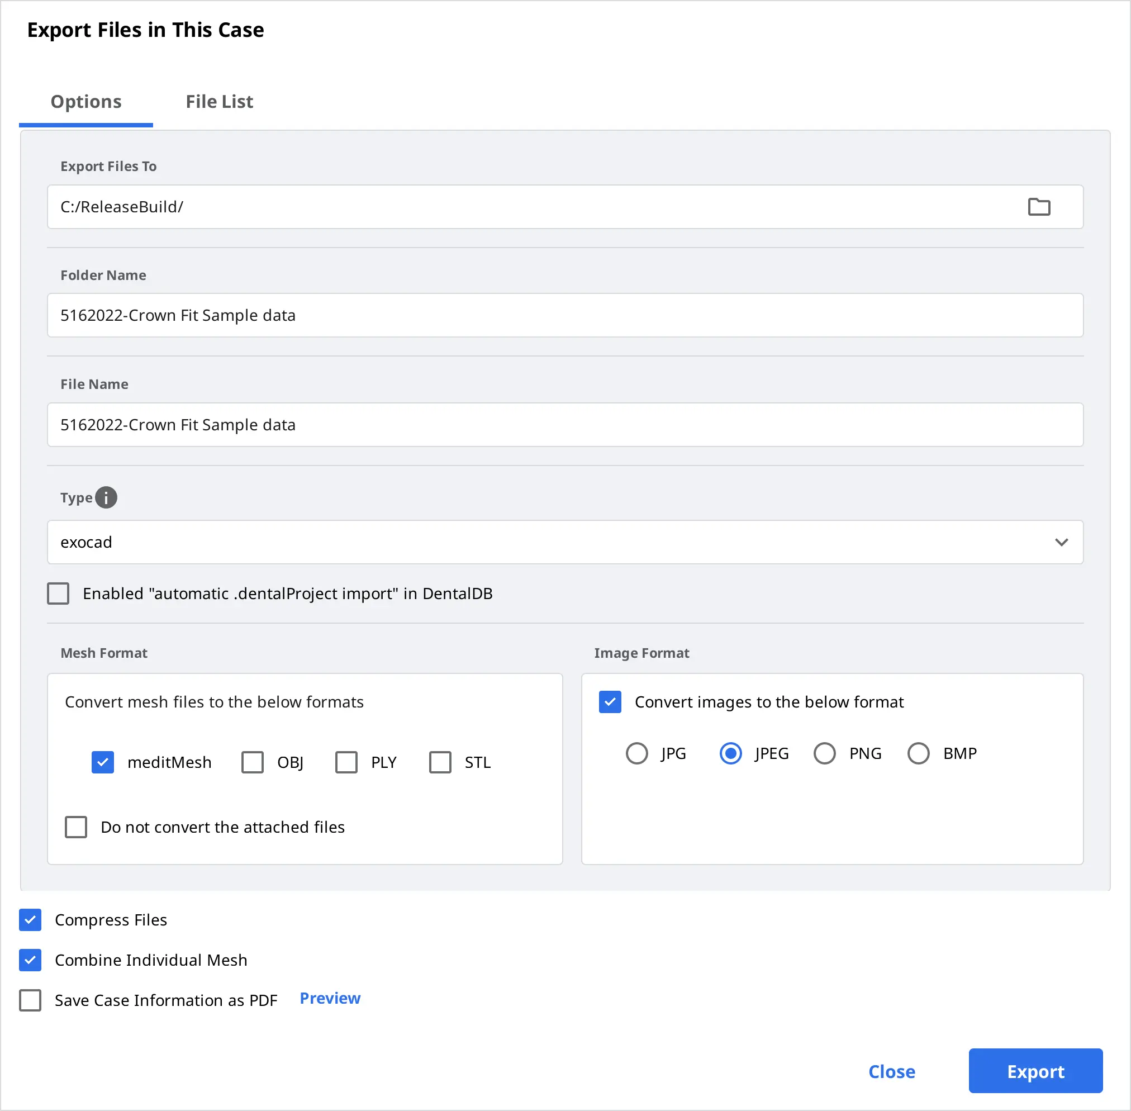Select the Options tab
Image resolution: width=1131 pixels, height=1111 pixels.
tap(86, 102)
